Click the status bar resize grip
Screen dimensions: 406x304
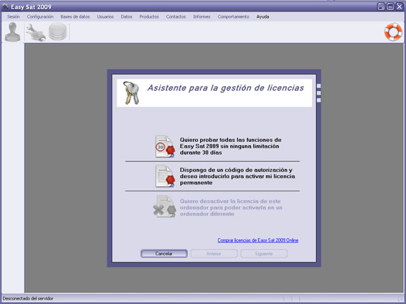point(402,299)
